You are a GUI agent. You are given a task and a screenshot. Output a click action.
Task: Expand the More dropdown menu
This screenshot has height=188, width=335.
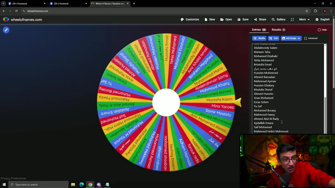click(x=304, y=20)
